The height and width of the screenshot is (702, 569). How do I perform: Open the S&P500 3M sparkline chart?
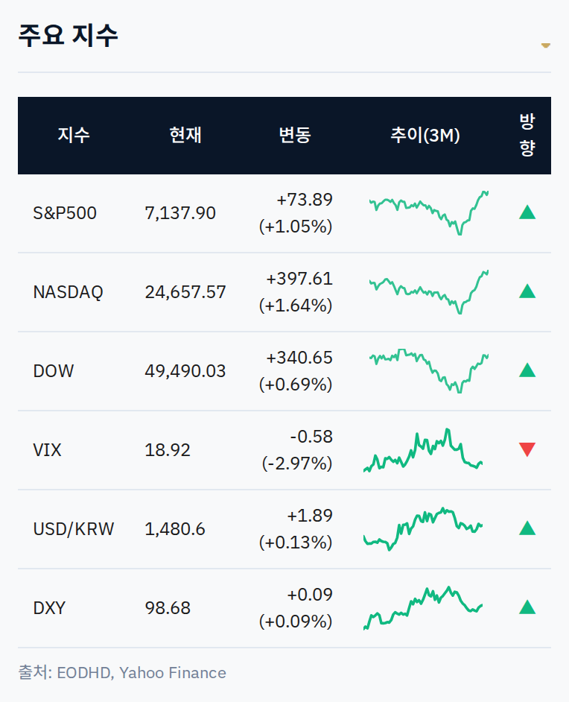428,212
